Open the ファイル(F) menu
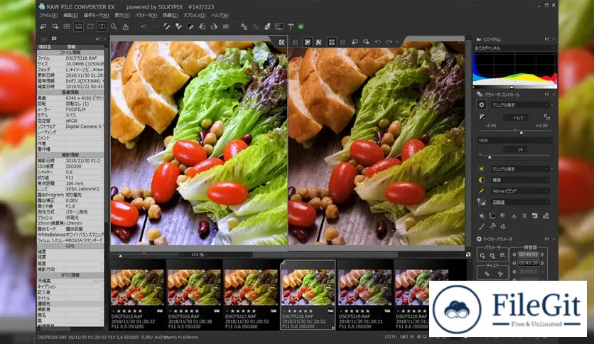The height and width of the screenshot is (344, 594). pos(48,15)
